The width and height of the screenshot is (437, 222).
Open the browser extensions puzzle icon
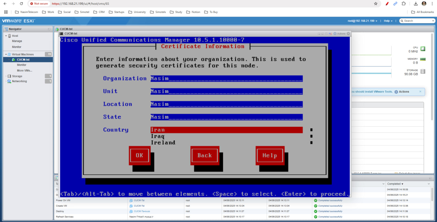click(x=404, y=3)
